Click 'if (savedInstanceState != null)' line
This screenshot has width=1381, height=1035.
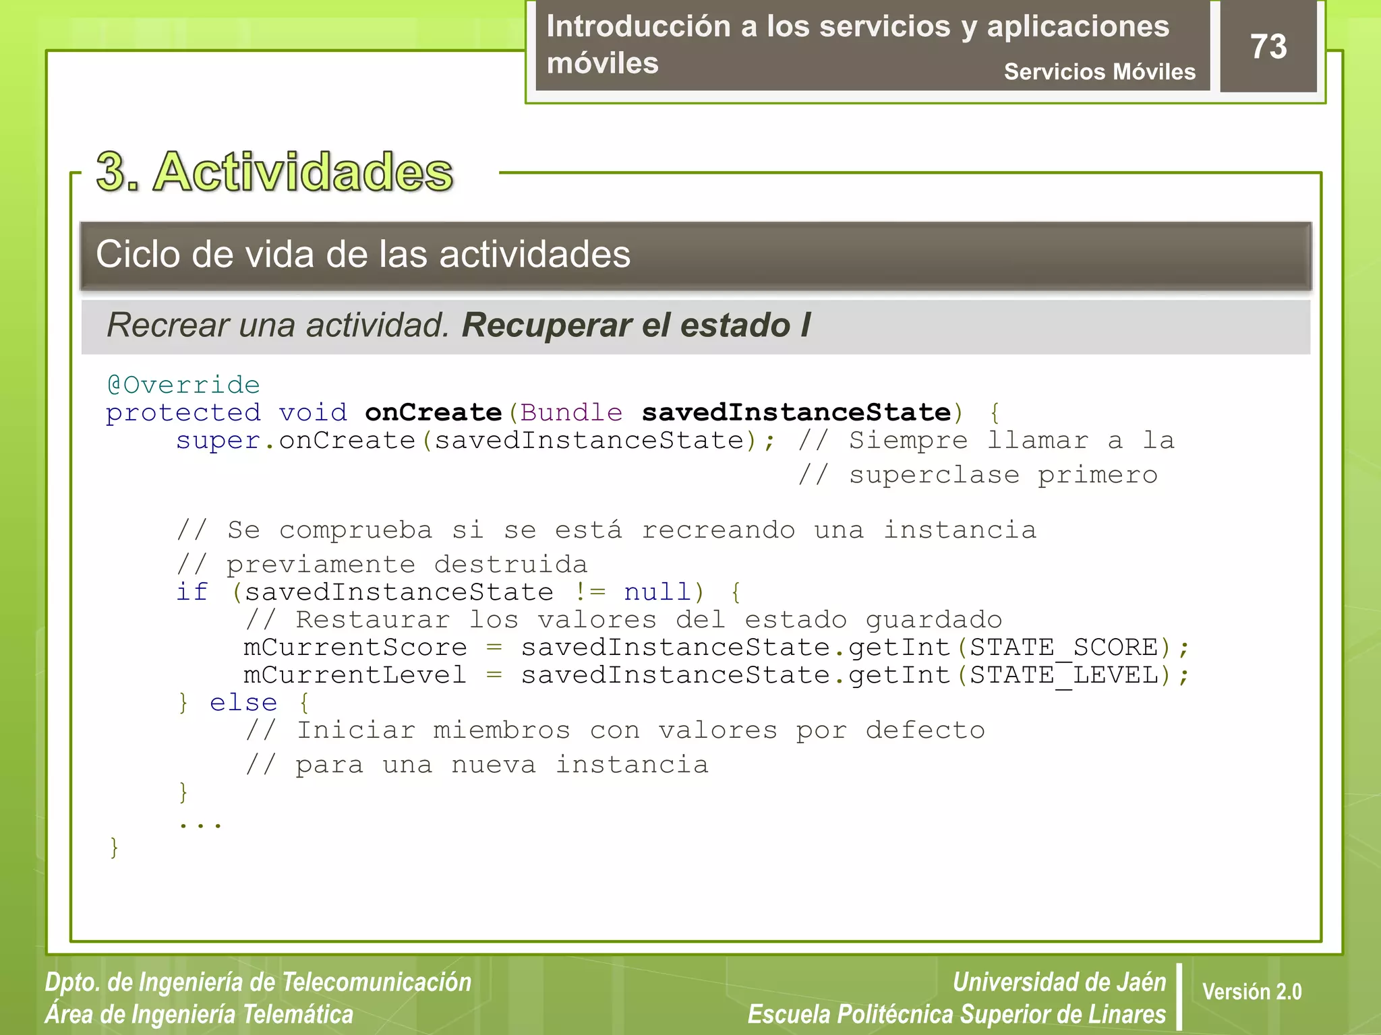(x=459, y=592)
